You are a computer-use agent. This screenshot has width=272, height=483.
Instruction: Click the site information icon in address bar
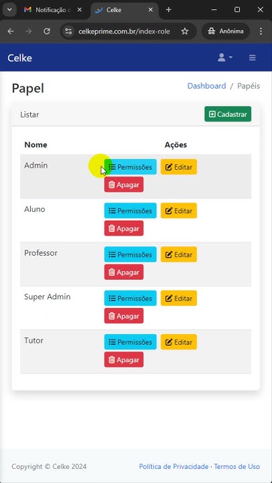[x=68, y=31]
